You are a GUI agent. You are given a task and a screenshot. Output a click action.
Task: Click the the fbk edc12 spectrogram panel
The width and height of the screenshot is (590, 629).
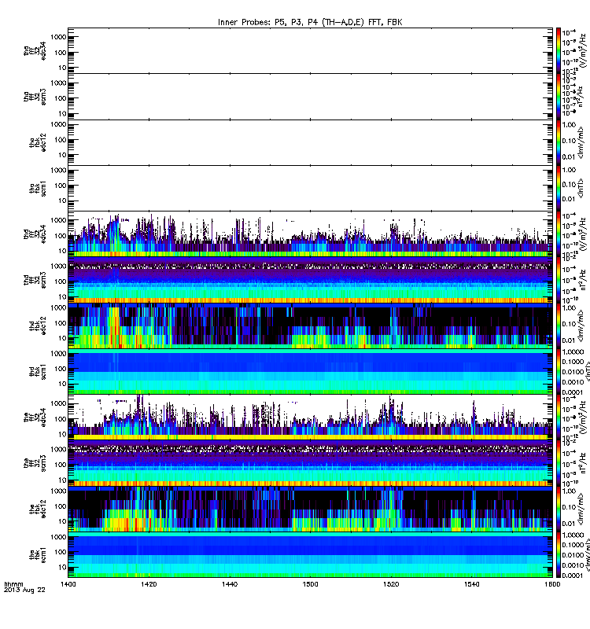click(310, 509)
